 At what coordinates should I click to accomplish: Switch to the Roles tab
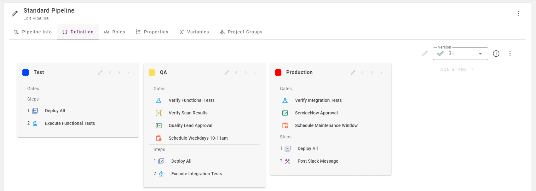pyautogui.click(x=114, y=32)
